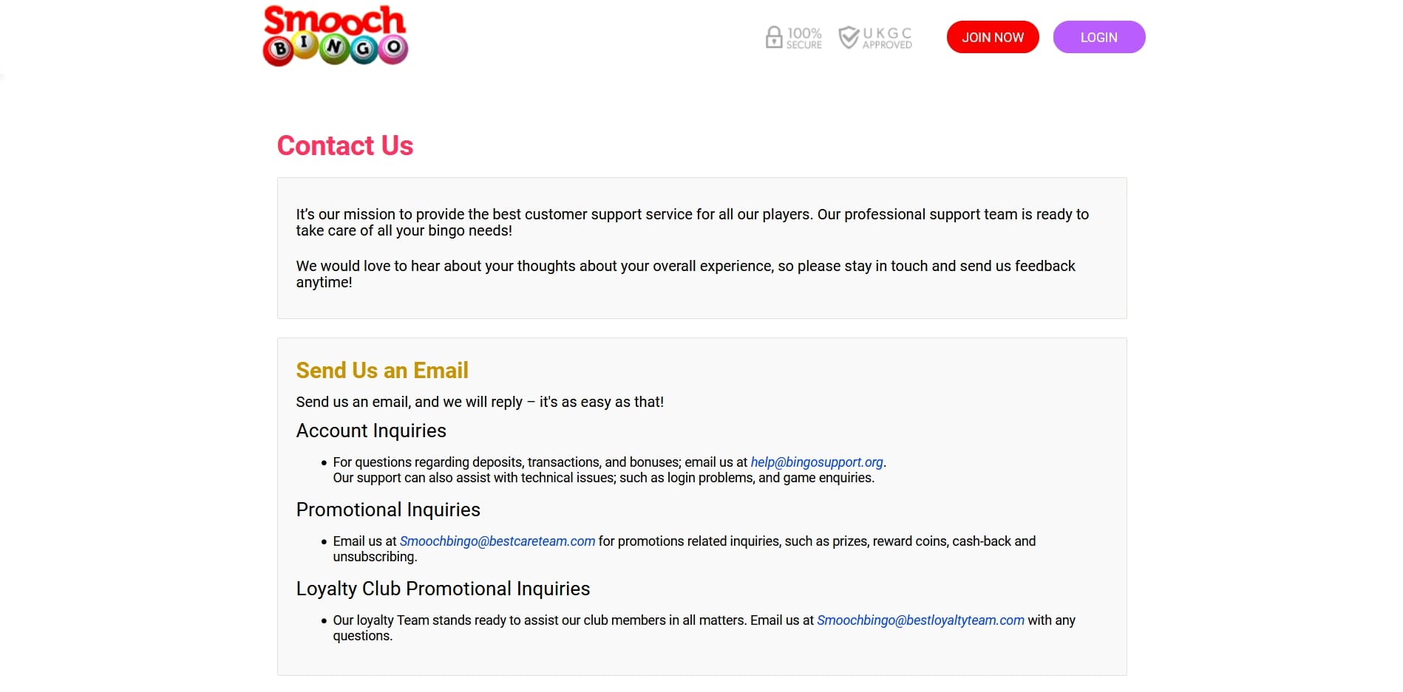The height and width of the screenshot is (692, 1403).
Task: Click the Send Us an Email heading
Action: click(x=382, y=370)
